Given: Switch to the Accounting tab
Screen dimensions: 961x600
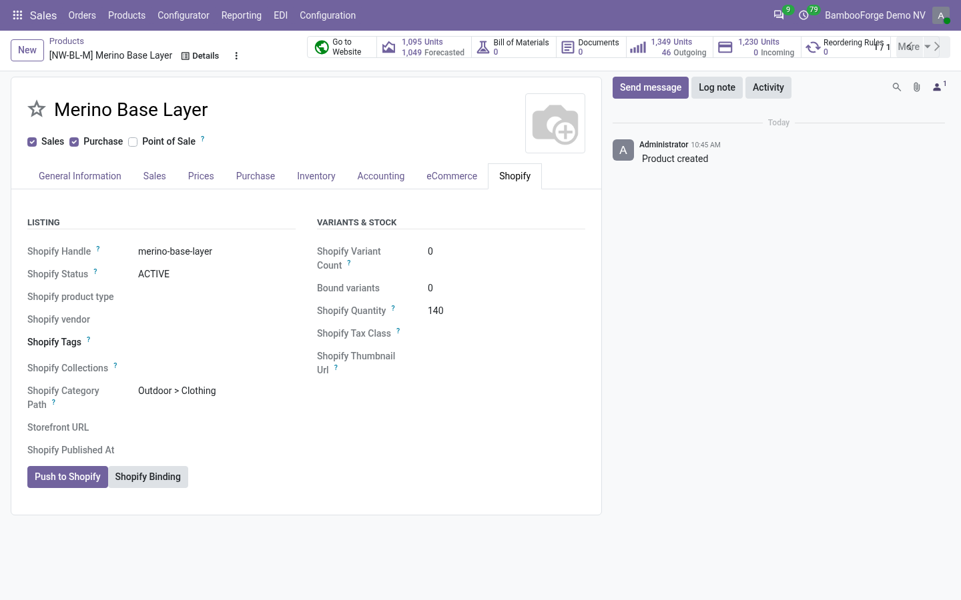Looking at the screenshot, I should click(381, 176).
